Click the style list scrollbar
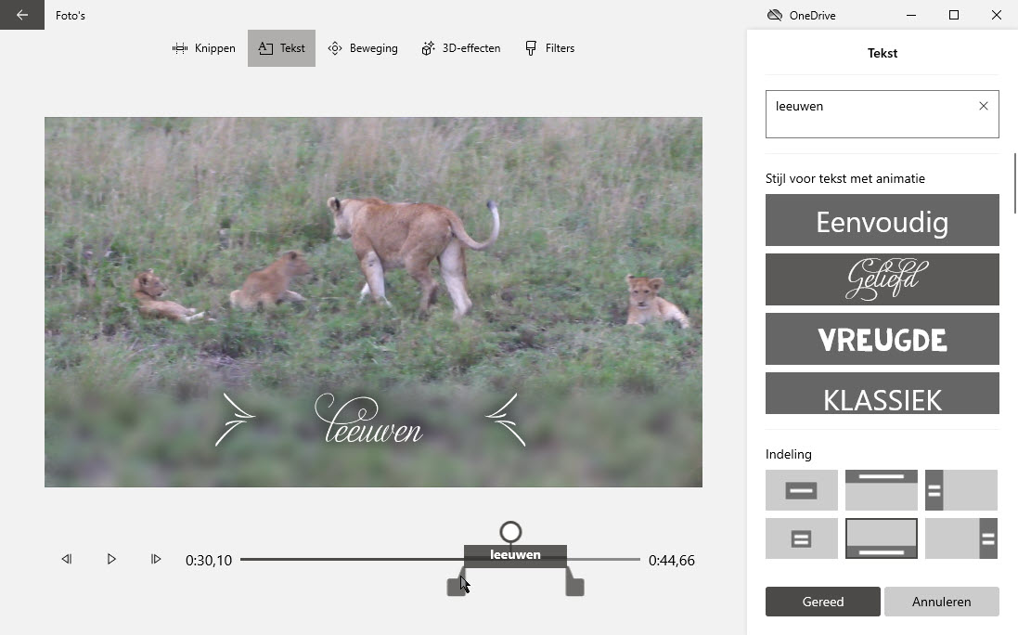Viewport: 1018px width, 635px height. click(1015, 183)
